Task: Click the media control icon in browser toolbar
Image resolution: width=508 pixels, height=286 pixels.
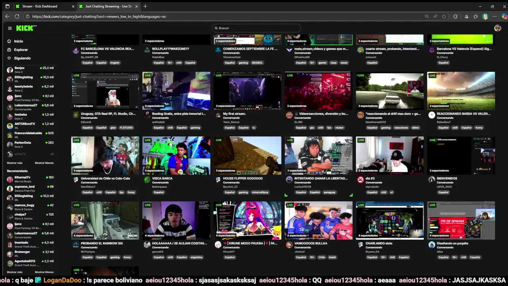Action: pyautogui.click(x=466, y=16)
